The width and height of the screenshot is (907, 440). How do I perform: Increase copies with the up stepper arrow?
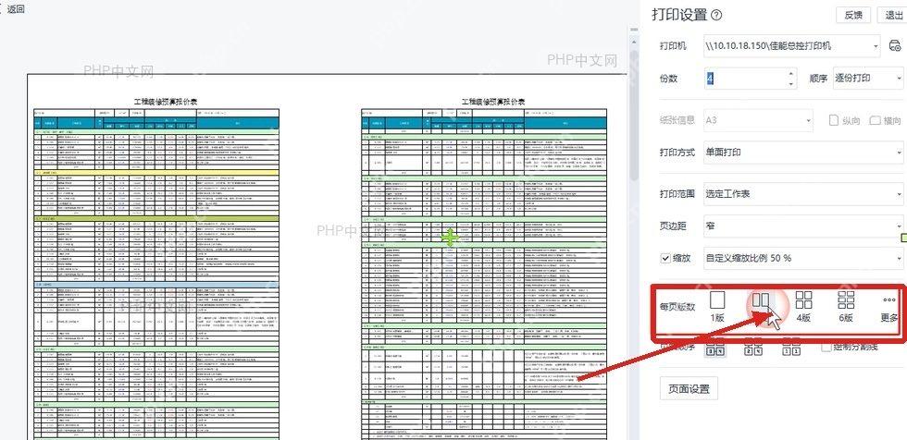point(791,73)
